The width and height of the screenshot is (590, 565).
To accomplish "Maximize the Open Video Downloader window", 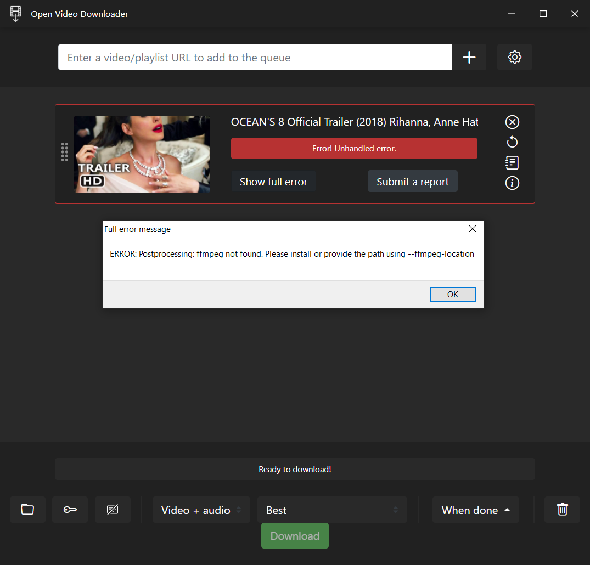I will 543,14.
